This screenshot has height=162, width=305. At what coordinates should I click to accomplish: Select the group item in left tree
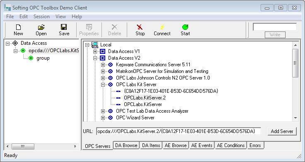(x=43, y=58)
